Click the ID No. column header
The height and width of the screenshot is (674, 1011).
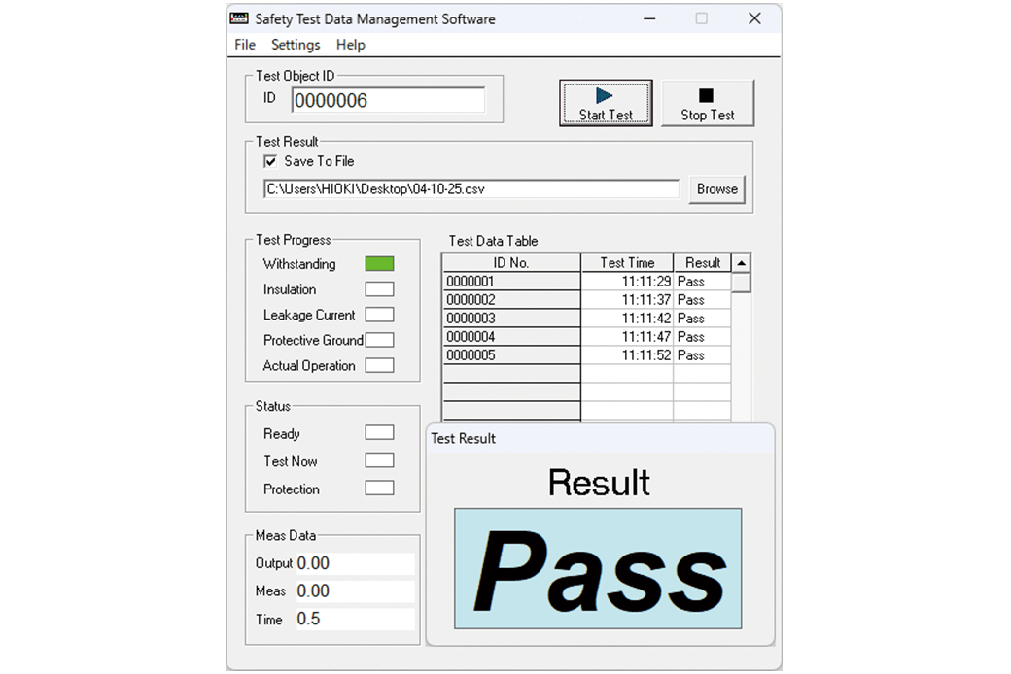[x=511, y=263]
